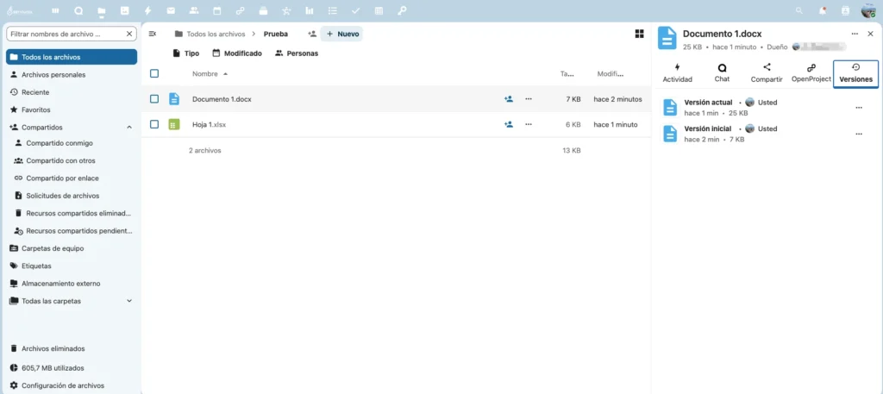The height and width of the screenshot is (394, 883).
Task: Open the OpenProject link icon in top bar
Action: pyautogui.click(x=240, y=10)
